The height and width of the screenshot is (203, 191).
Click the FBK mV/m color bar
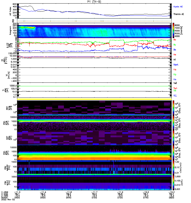point(173,167)
